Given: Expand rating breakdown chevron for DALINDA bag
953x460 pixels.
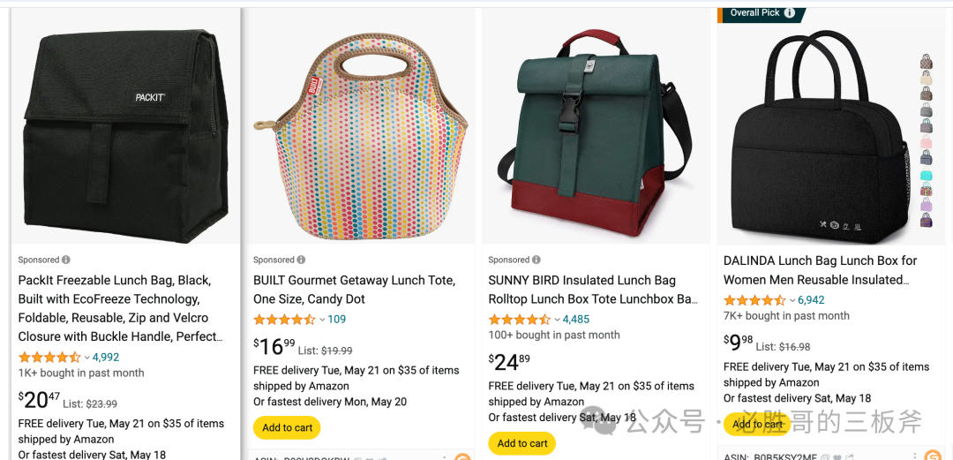Looking at the screenshot, I should click(x=792, y=300).
